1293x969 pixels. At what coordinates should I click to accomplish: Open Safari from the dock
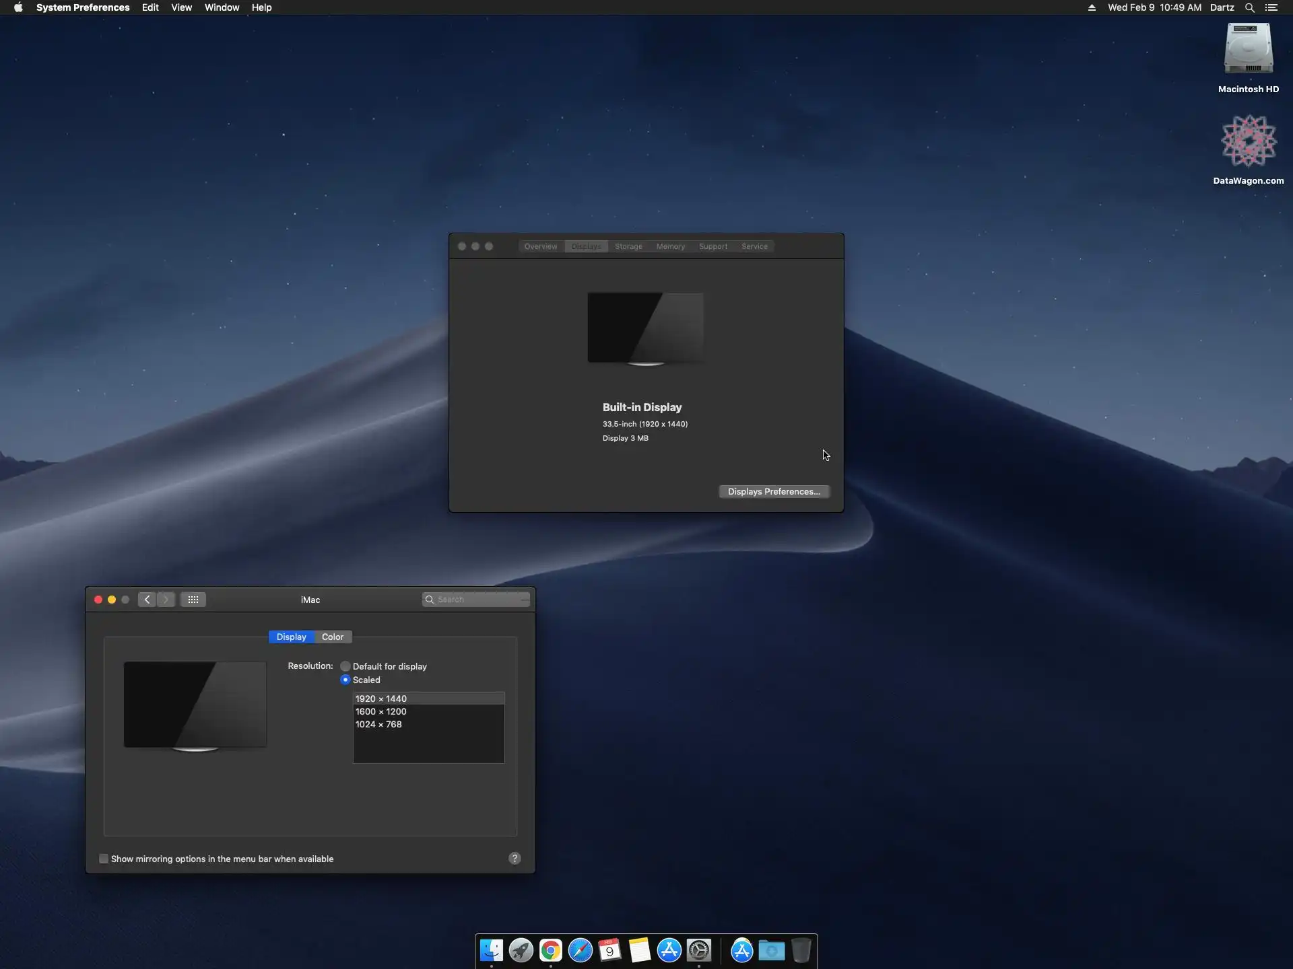point(580,950)
